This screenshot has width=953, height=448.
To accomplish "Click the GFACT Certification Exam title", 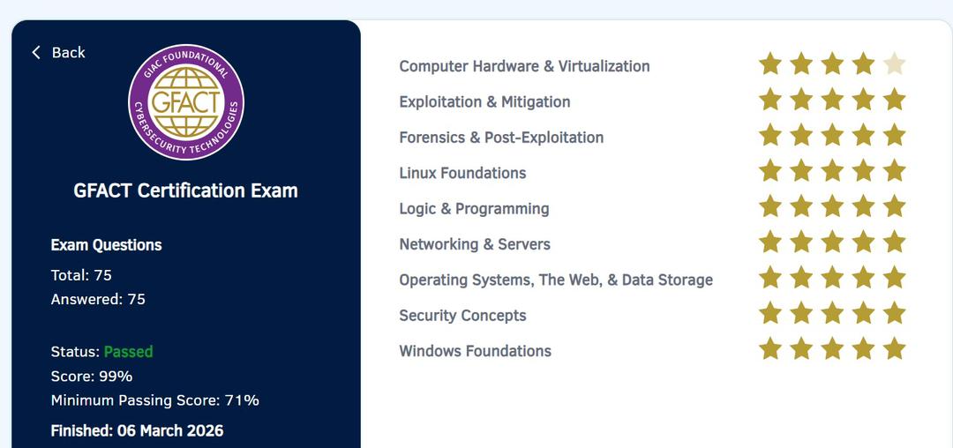I will [186, 190].
